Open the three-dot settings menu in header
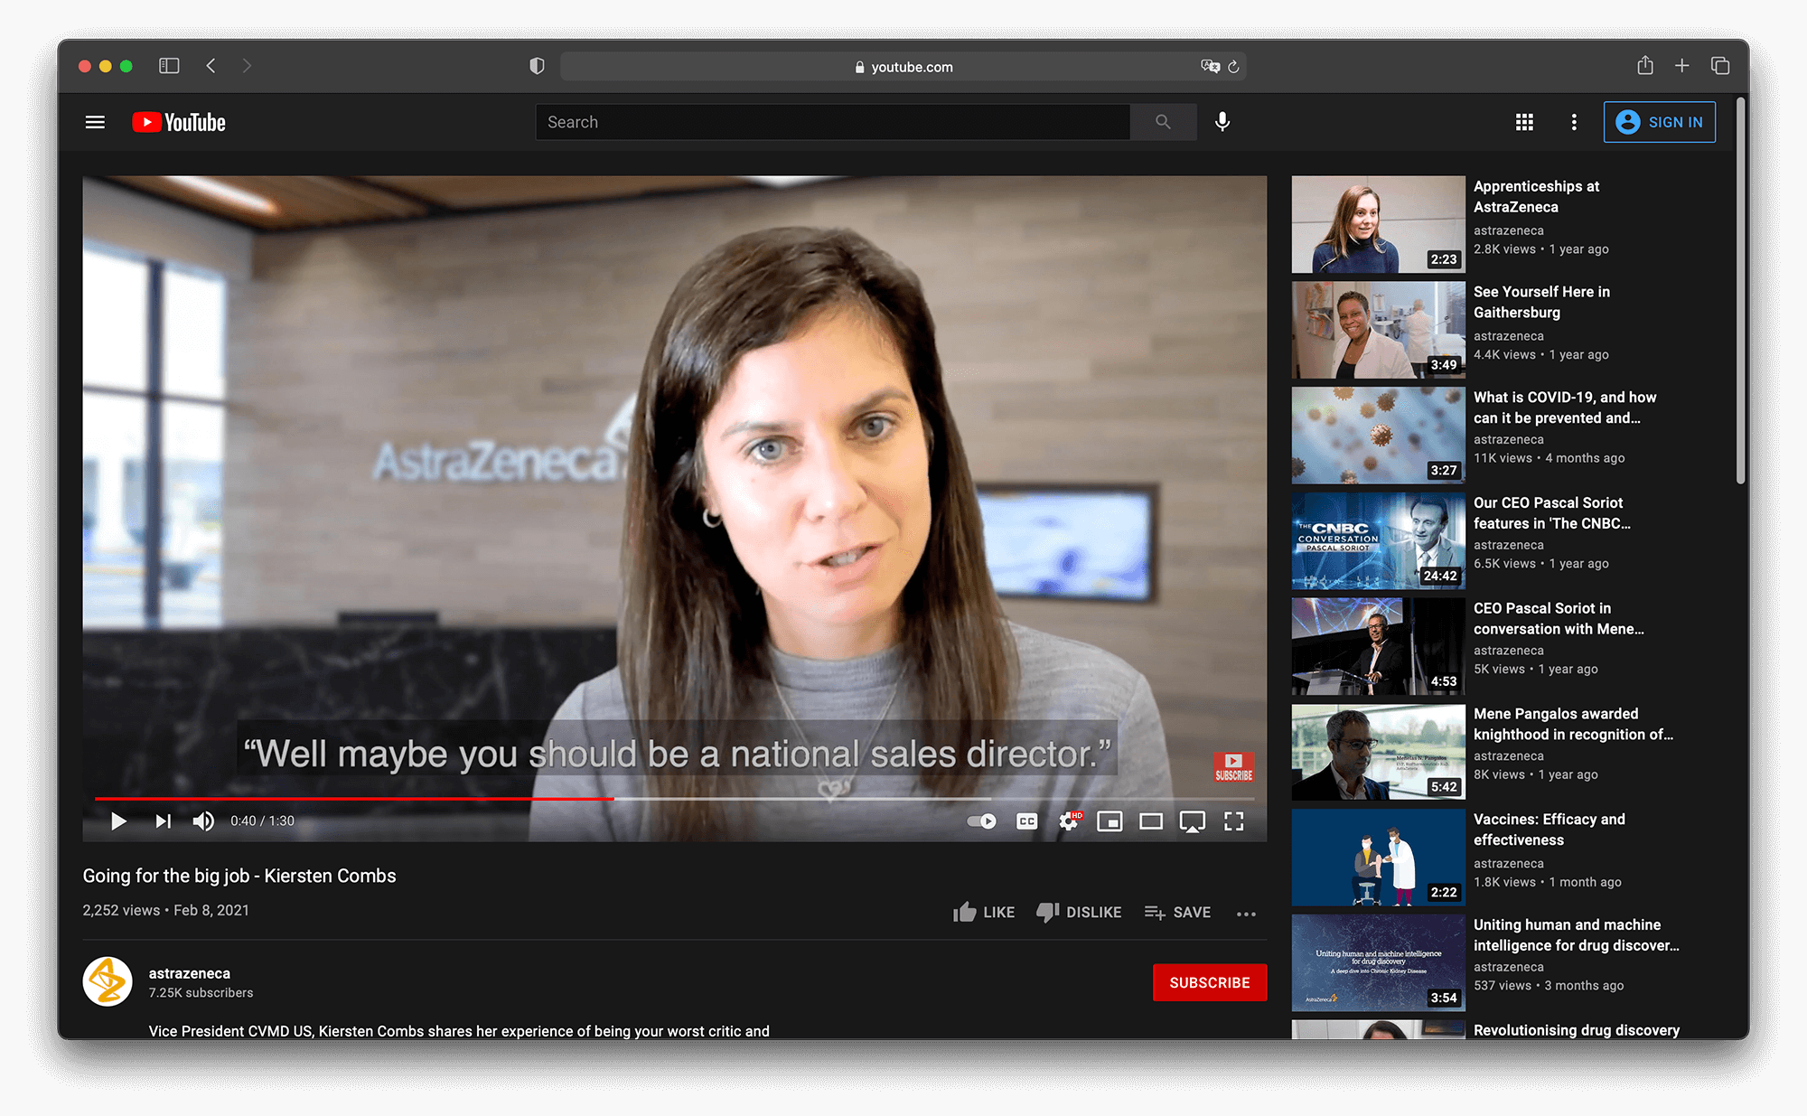The image size is (1807, 1116). click(1574, 122)
